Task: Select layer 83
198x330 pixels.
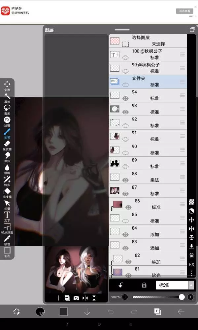Action: (x=148, y=245)
